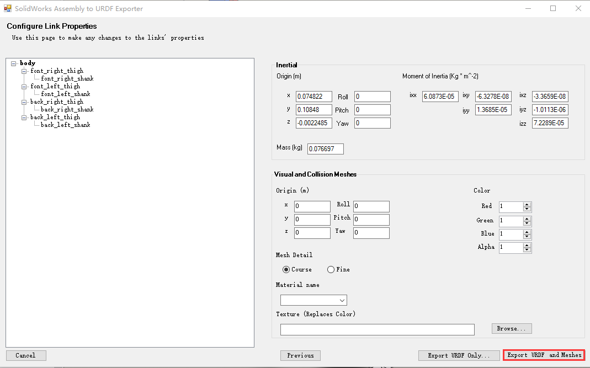
Task: Browse for a texture file
Action: 511,328
